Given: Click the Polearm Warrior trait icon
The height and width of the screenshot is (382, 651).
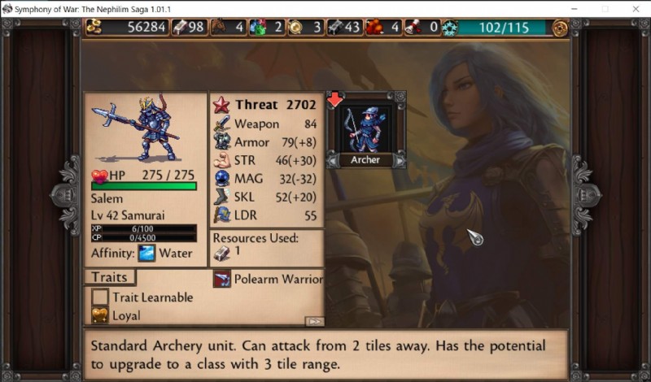Looking at the screenshot, I should 222,279.
